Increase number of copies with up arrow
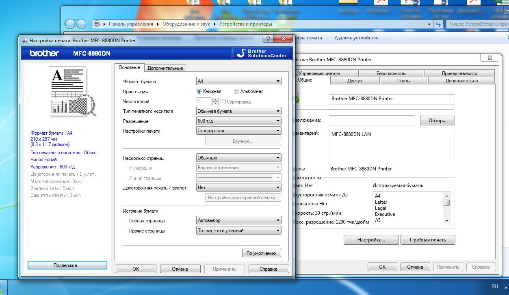The image size is (509, 295). click(215, 99)
